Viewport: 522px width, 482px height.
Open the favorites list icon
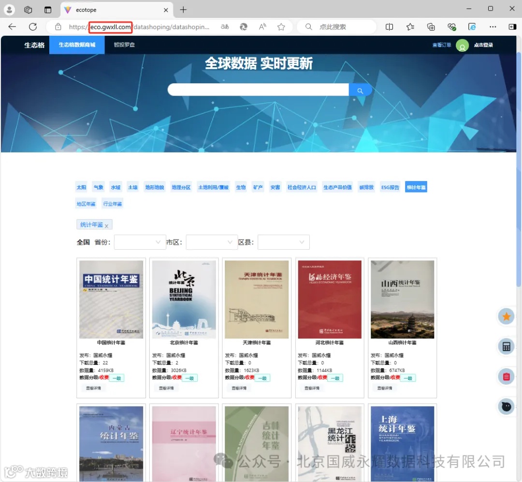click(410, 27)
